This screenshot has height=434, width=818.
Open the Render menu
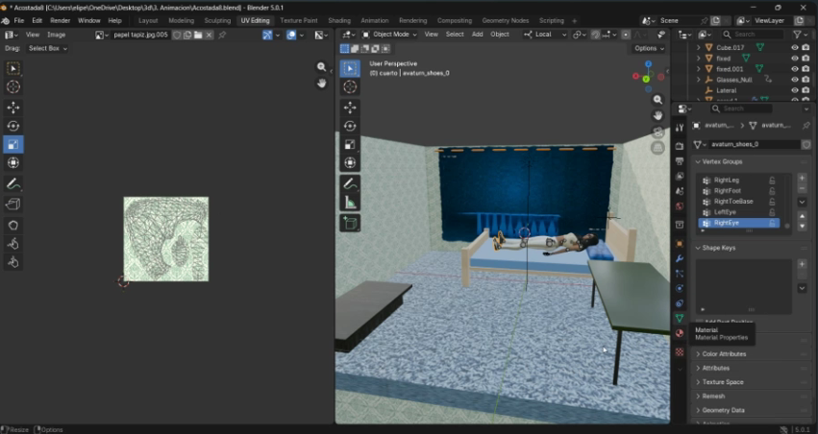pos(60,20)
